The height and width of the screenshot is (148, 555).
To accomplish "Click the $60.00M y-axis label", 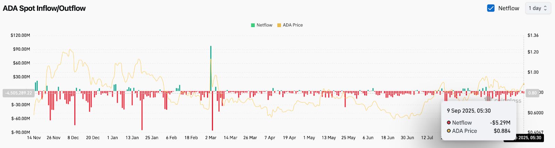I will 22,63.
